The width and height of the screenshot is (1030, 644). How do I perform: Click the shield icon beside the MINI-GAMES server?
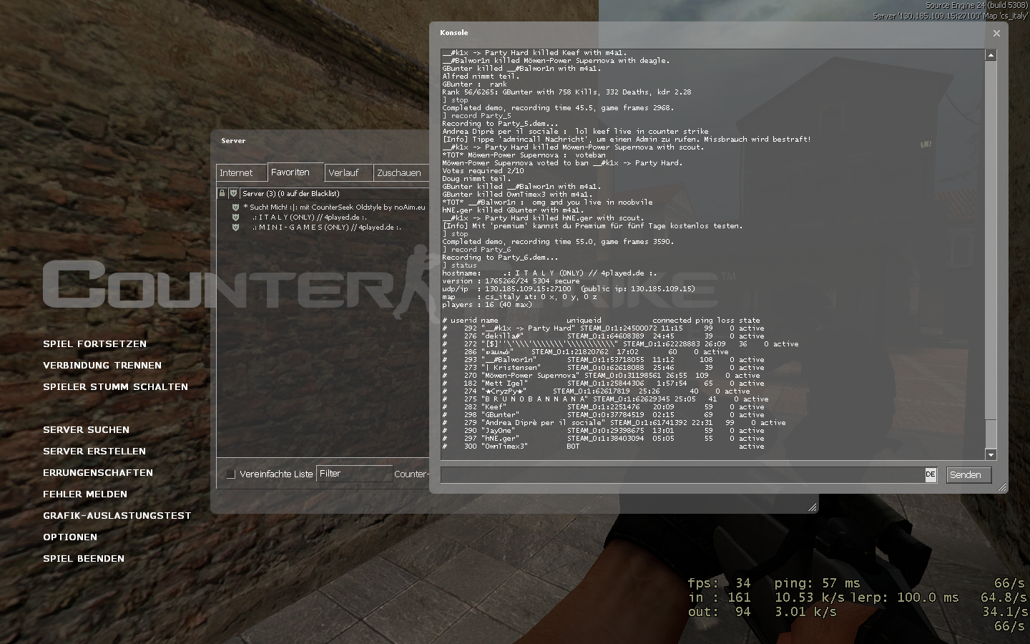point(235,227)
